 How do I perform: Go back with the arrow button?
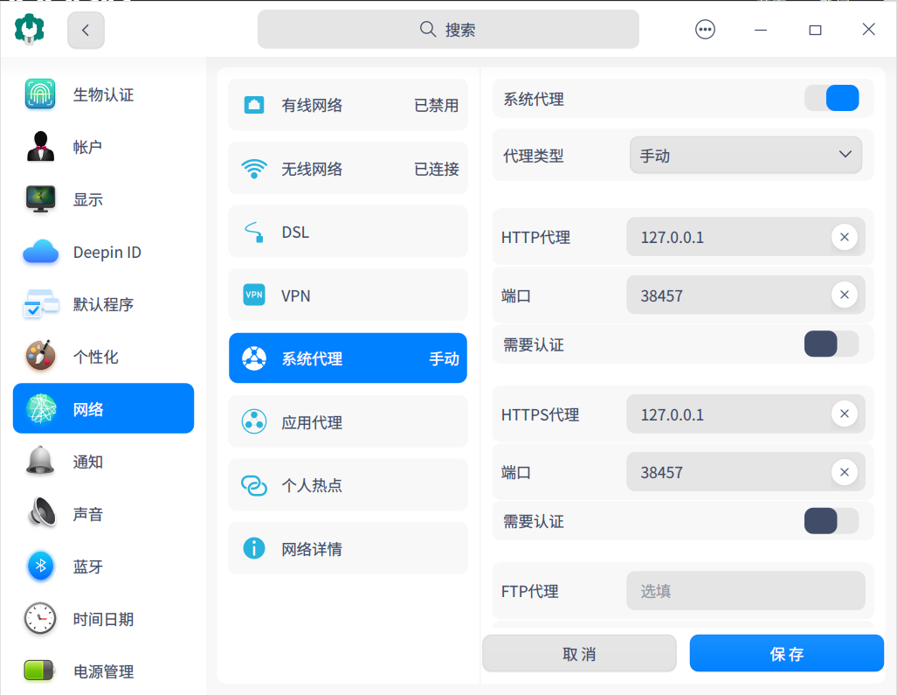[86, 30]
